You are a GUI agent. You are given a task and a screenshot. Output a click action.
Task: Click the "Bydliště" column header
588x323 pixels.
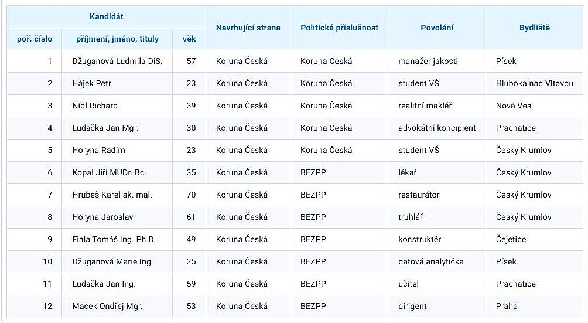(x=535, y=28)
